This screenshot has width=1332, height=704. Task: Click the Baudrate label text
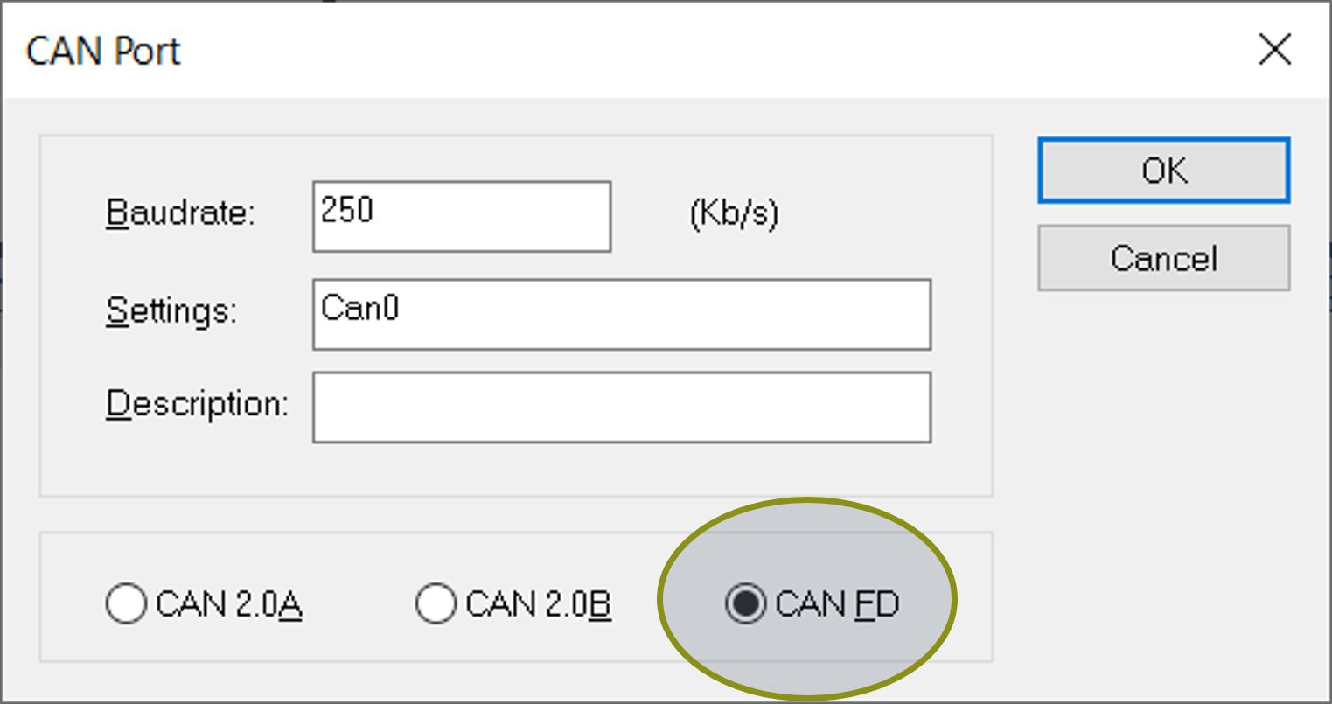coord(180,213)
